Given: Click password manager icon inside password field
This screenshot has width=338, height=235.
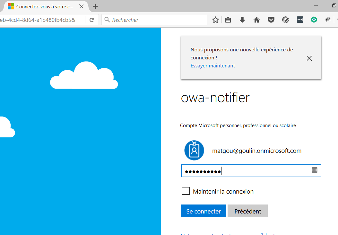Looking at the screenshot, I should point(315,170).
